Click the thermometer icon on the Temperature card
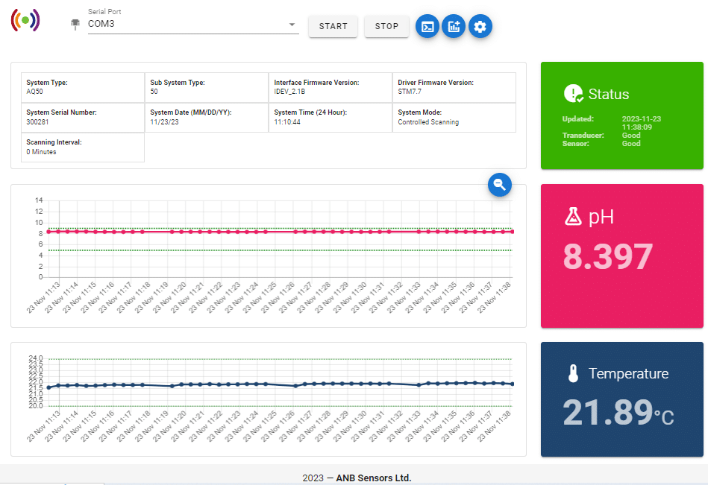Image resolution: width=708 pixels, height=485 pixels. click(571, 373)
